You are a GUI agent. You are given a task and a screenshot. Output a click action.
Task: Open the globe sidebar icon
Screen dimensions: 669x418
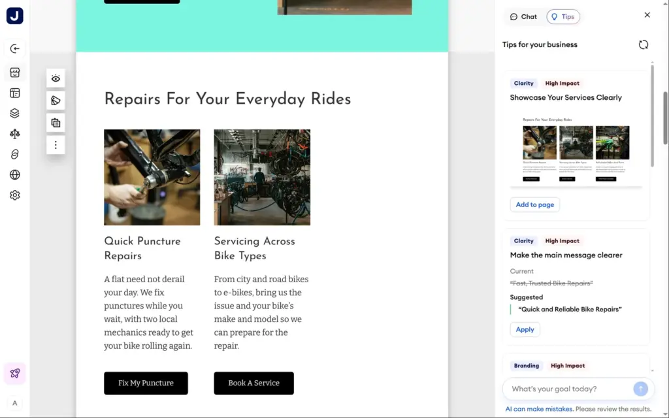click(x=15, y=175)
